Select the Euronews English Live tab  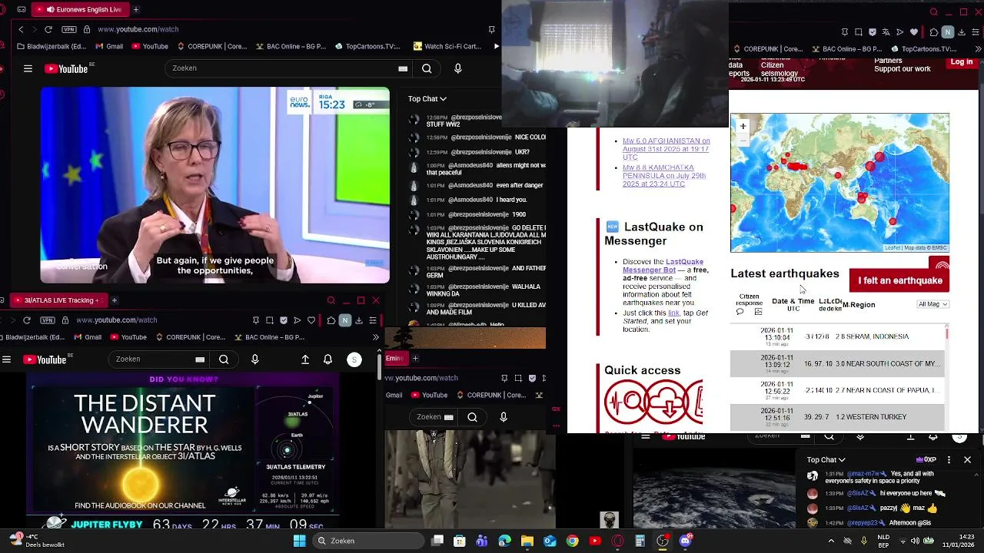click(81, 9)
